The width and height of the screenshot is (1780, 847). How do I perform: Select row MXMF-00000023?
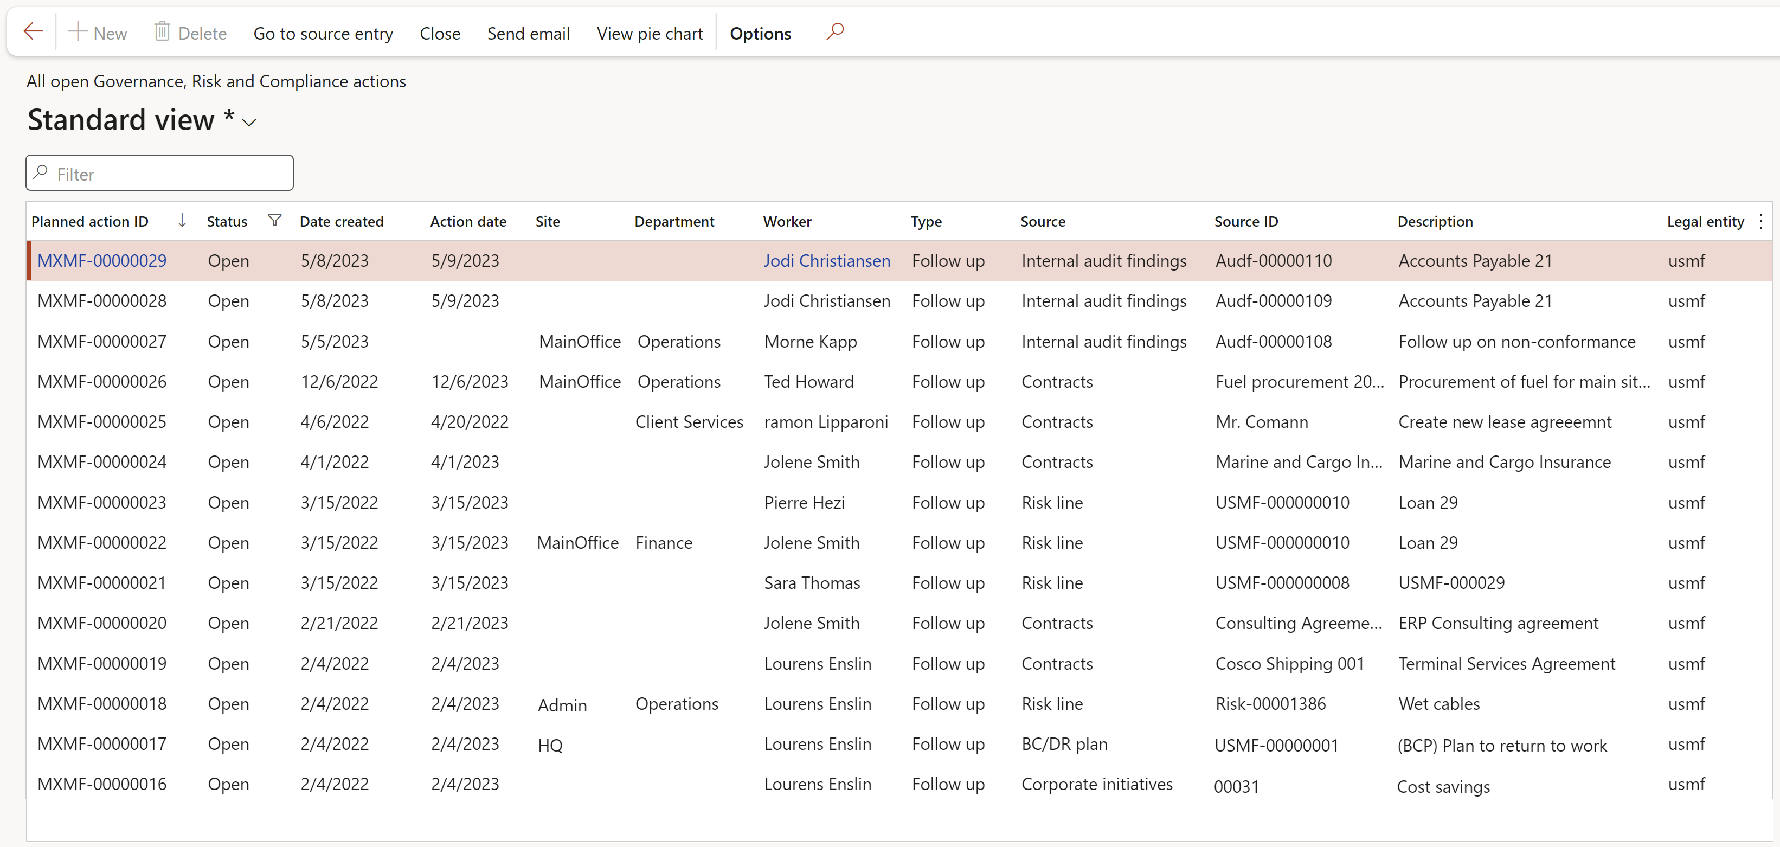(899, 502)
